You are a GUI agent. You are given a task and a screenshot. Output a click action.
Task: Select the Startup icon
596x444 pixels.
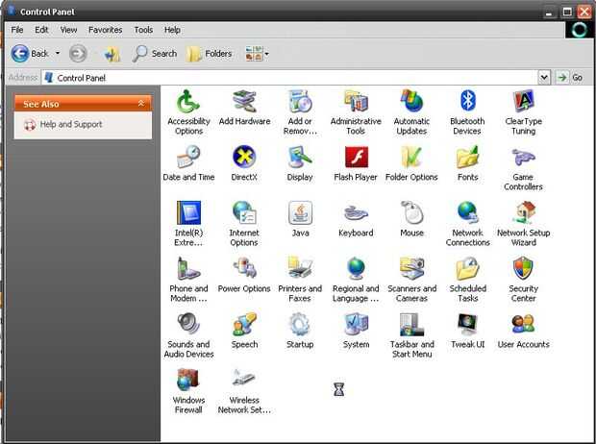pos(300,324)
